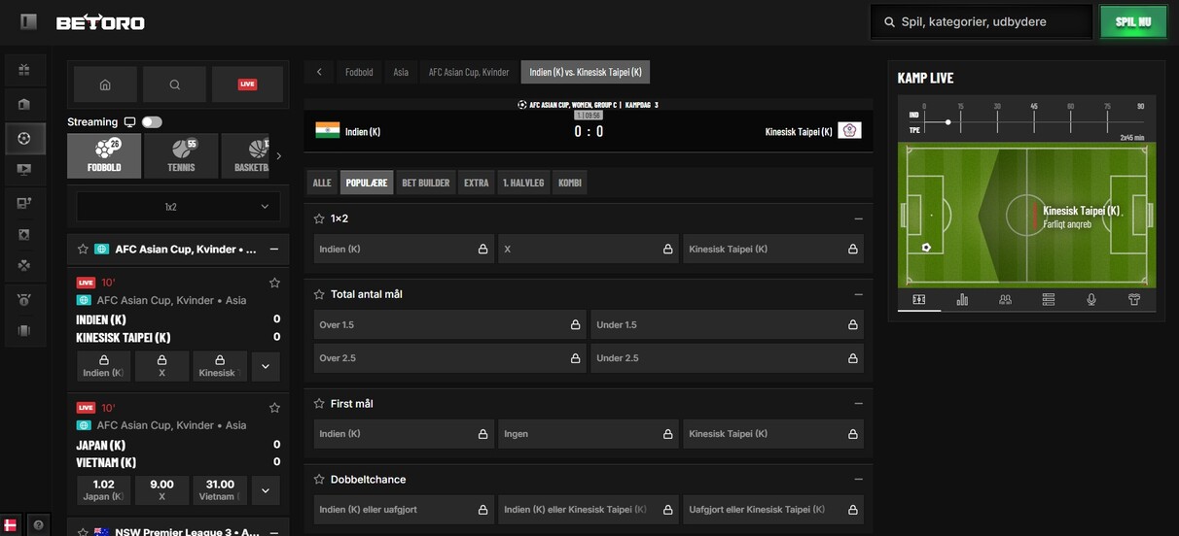This screenshot has width=1179, height=536.
Task: Open the 1x2 market type dropdown
Action: (x=178, y=207)
